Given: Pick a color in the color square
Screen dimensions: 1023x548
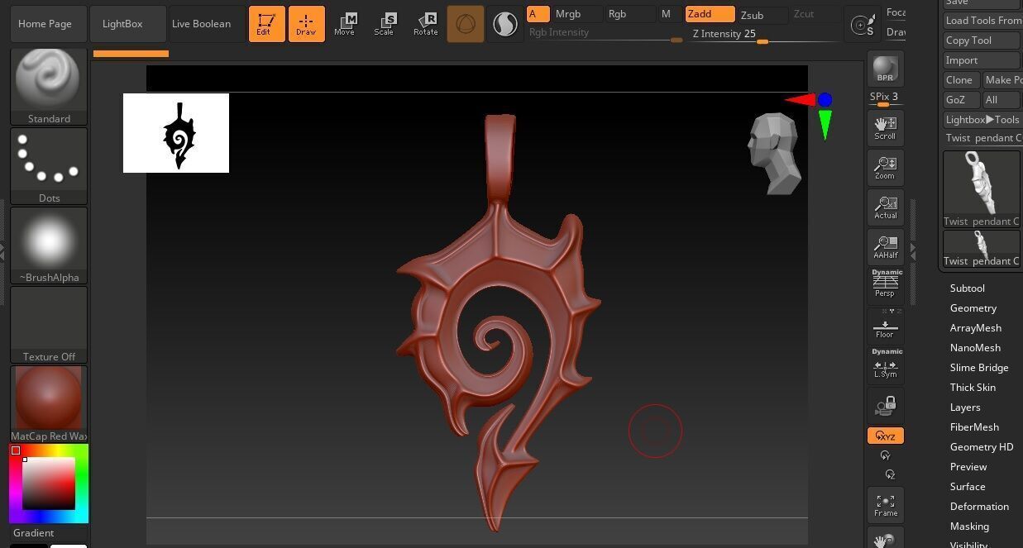Looking at the screenshot, I should click(x=49, y=483).
